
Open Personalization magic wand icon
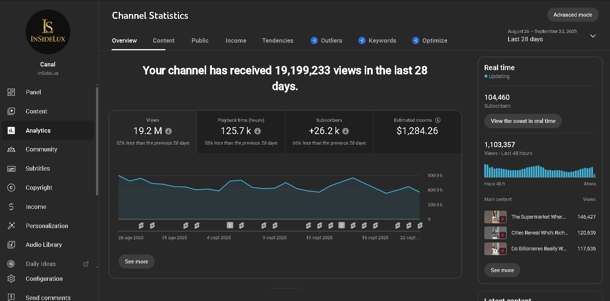(11, 226)
